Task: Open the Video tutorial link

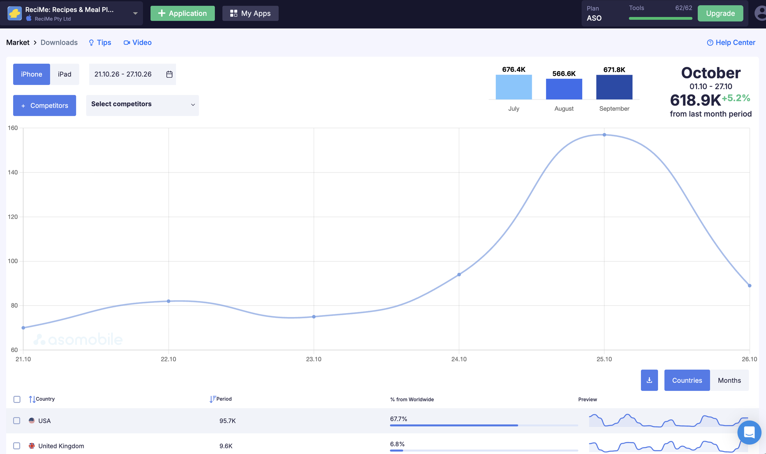Action: pos(137,42)
